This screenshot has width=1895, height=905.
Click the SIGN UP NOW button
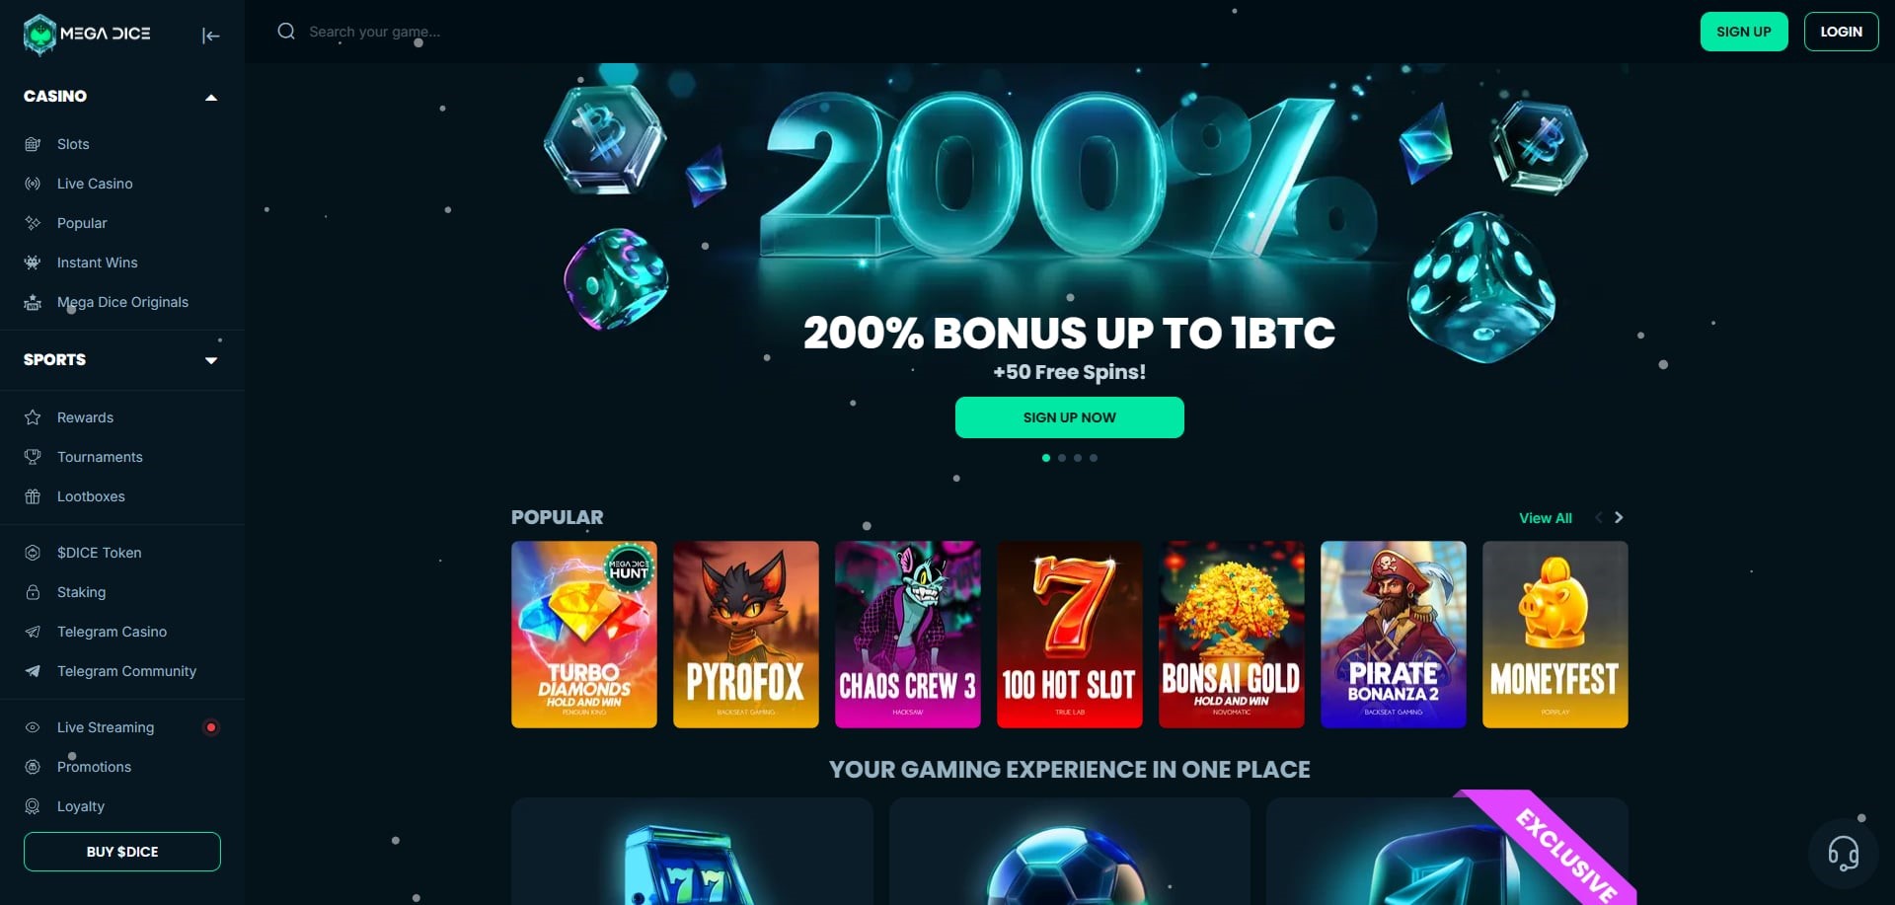[x=1069, y=417]
